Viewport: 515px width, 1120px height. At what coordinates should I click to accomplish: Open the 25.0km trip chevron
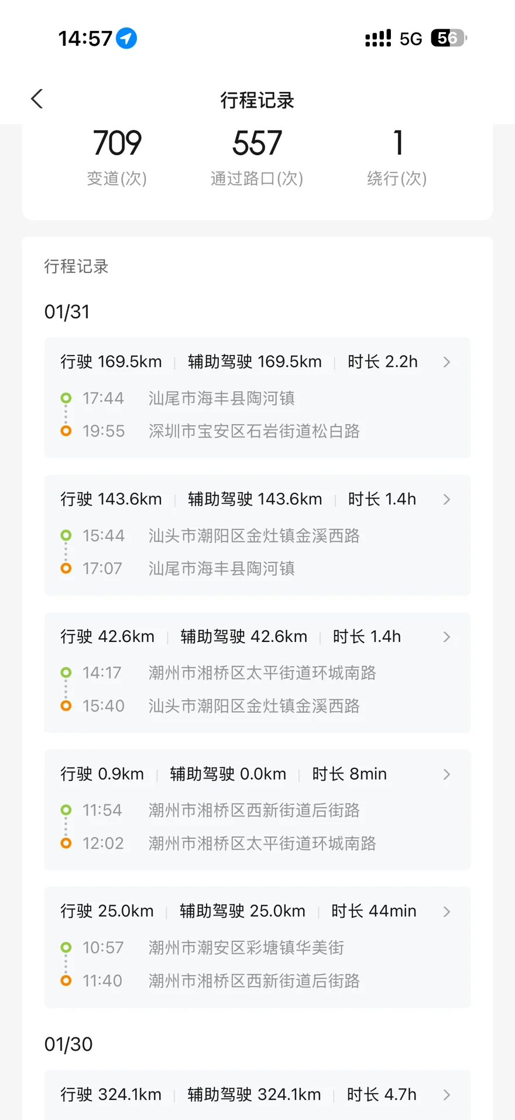447,911
